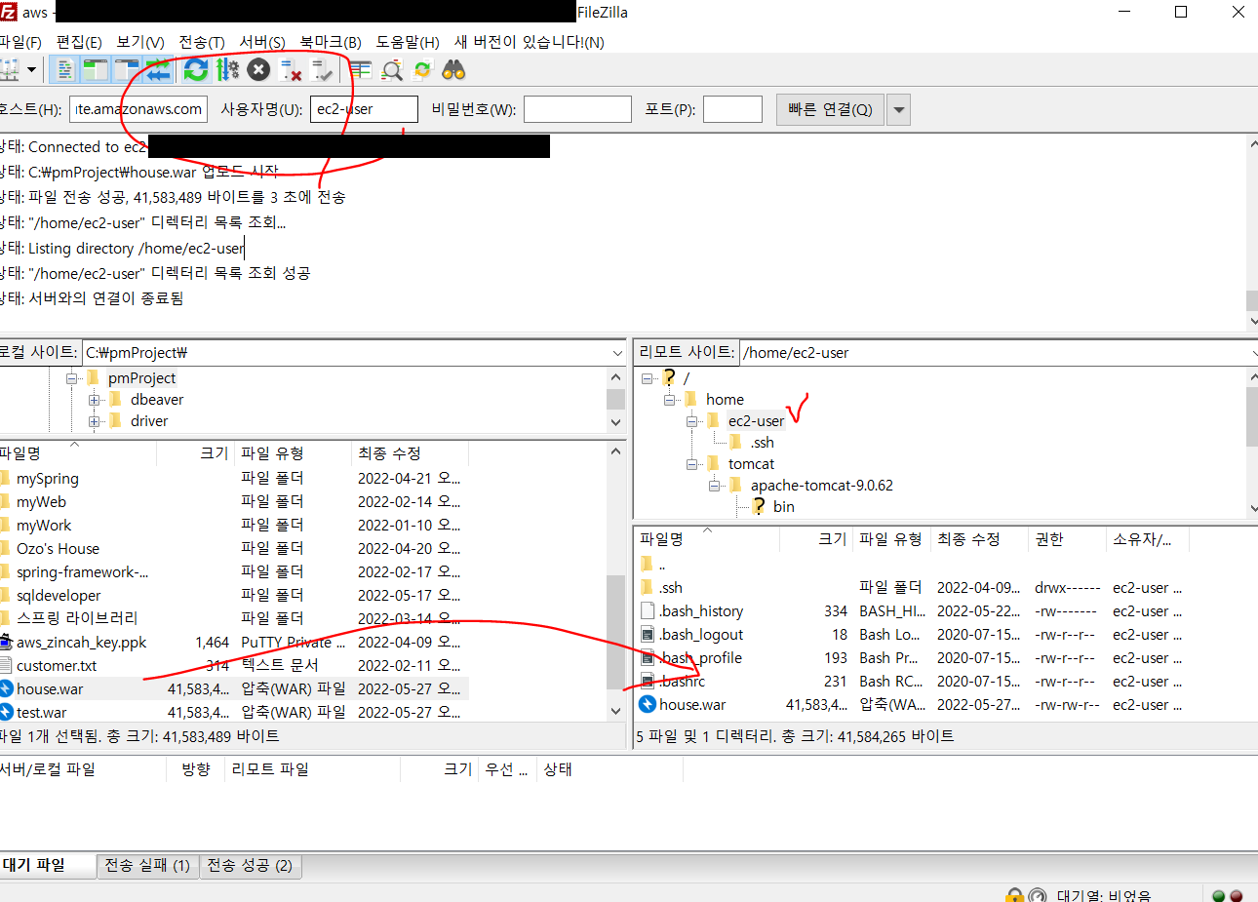Sort remote files by 소유자 column
This screenshot has width=1258, height=902.
pos(1148,539)
